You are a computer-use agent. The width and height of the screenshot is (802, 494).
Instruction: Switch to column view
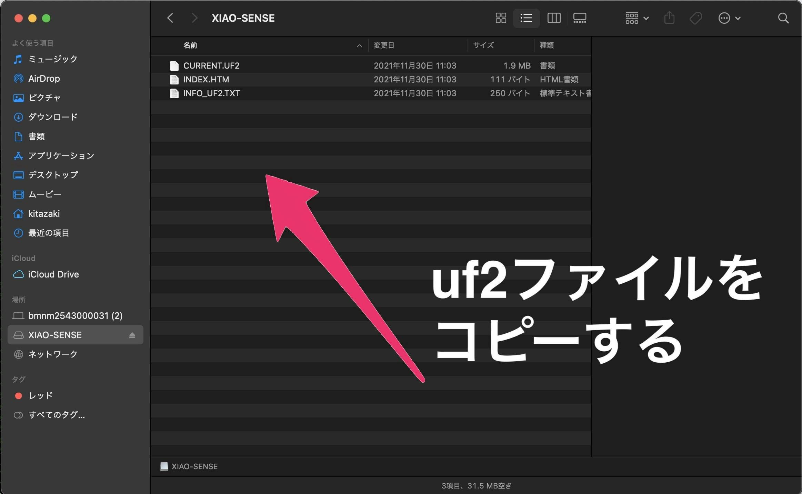click(x=554, y=18)
